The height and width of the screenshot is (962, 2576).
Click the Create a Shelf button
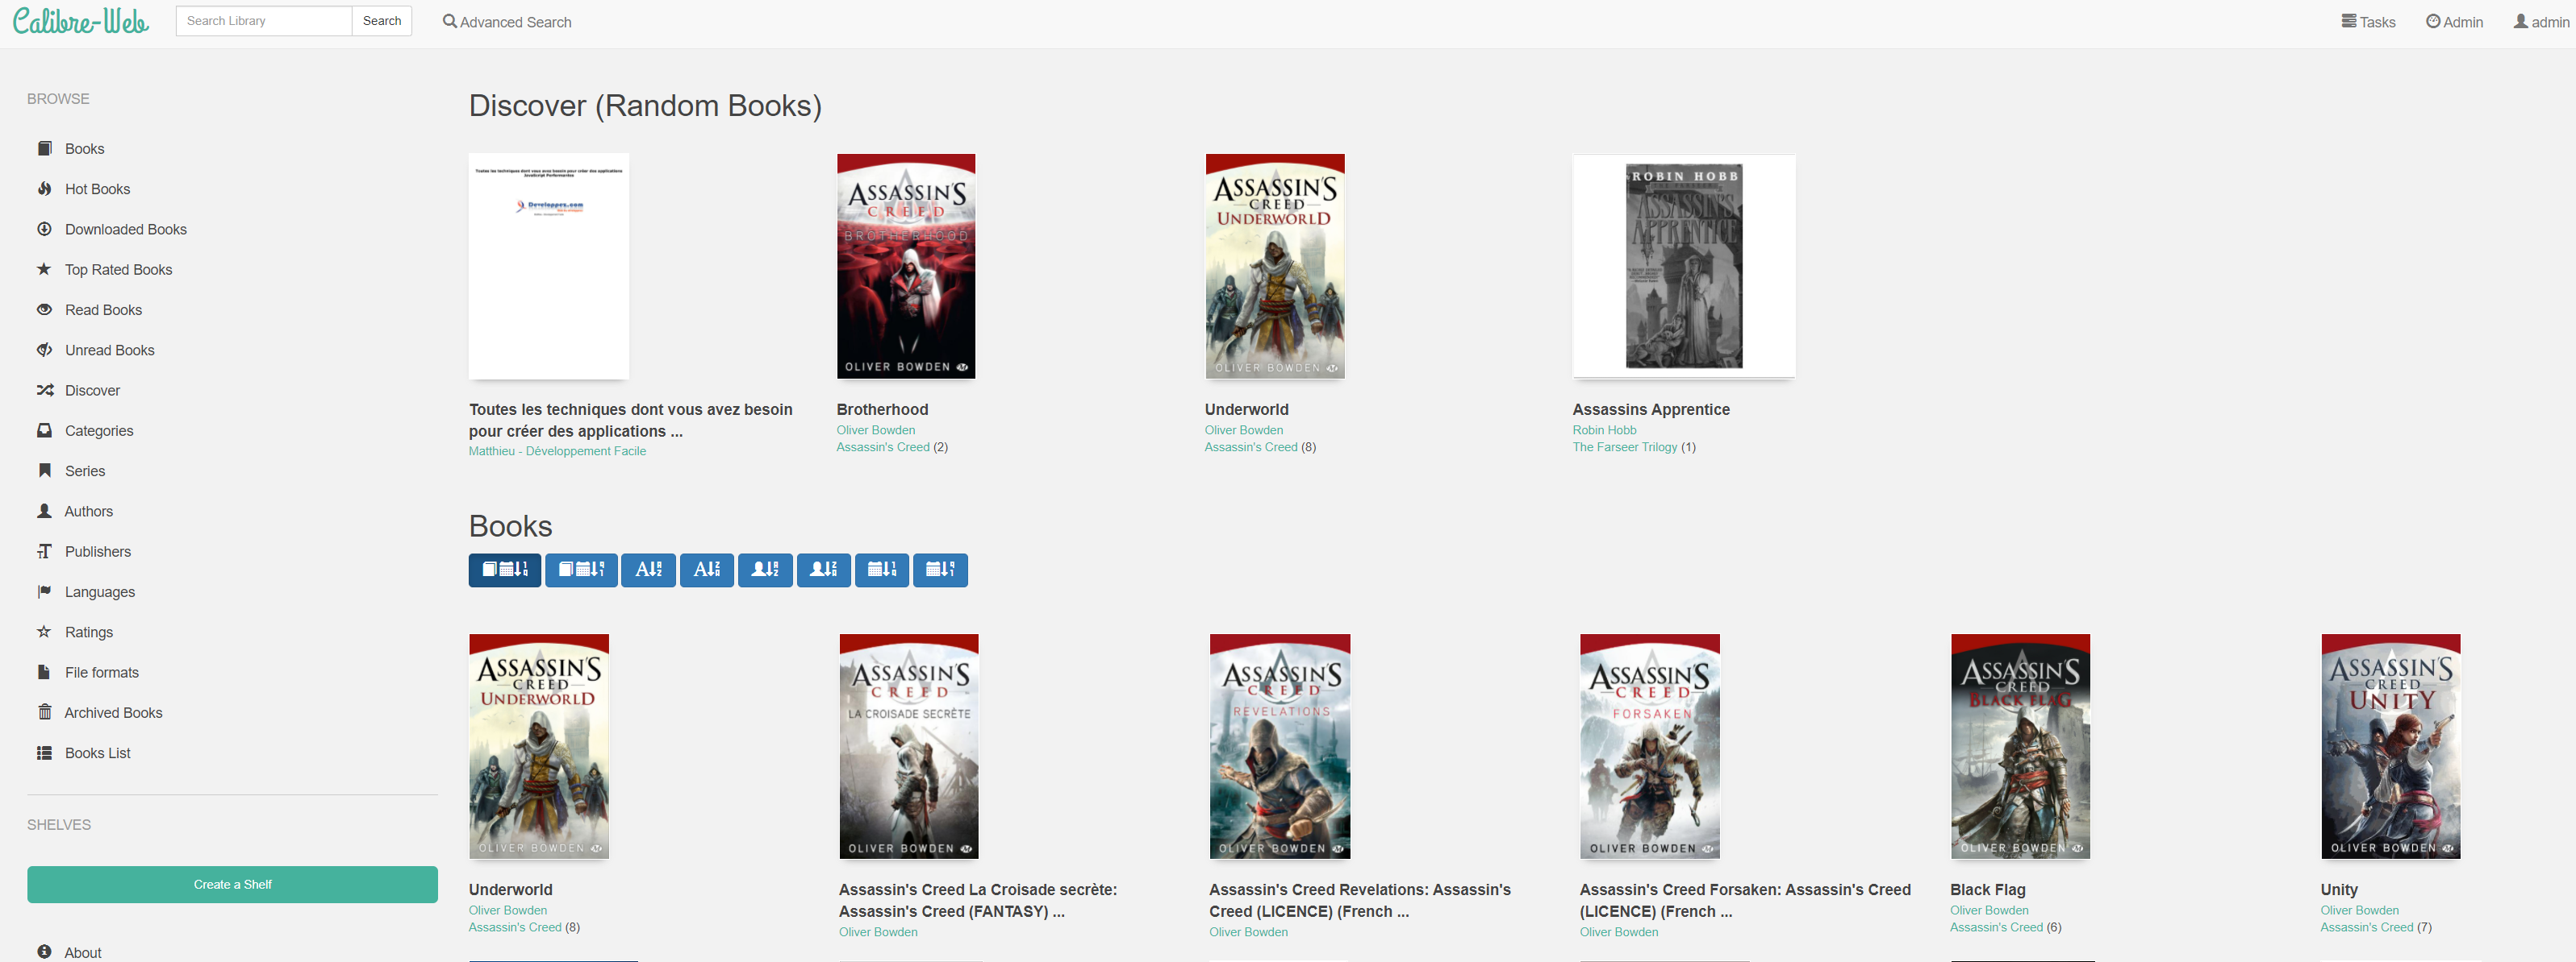(x=232, y=884)
